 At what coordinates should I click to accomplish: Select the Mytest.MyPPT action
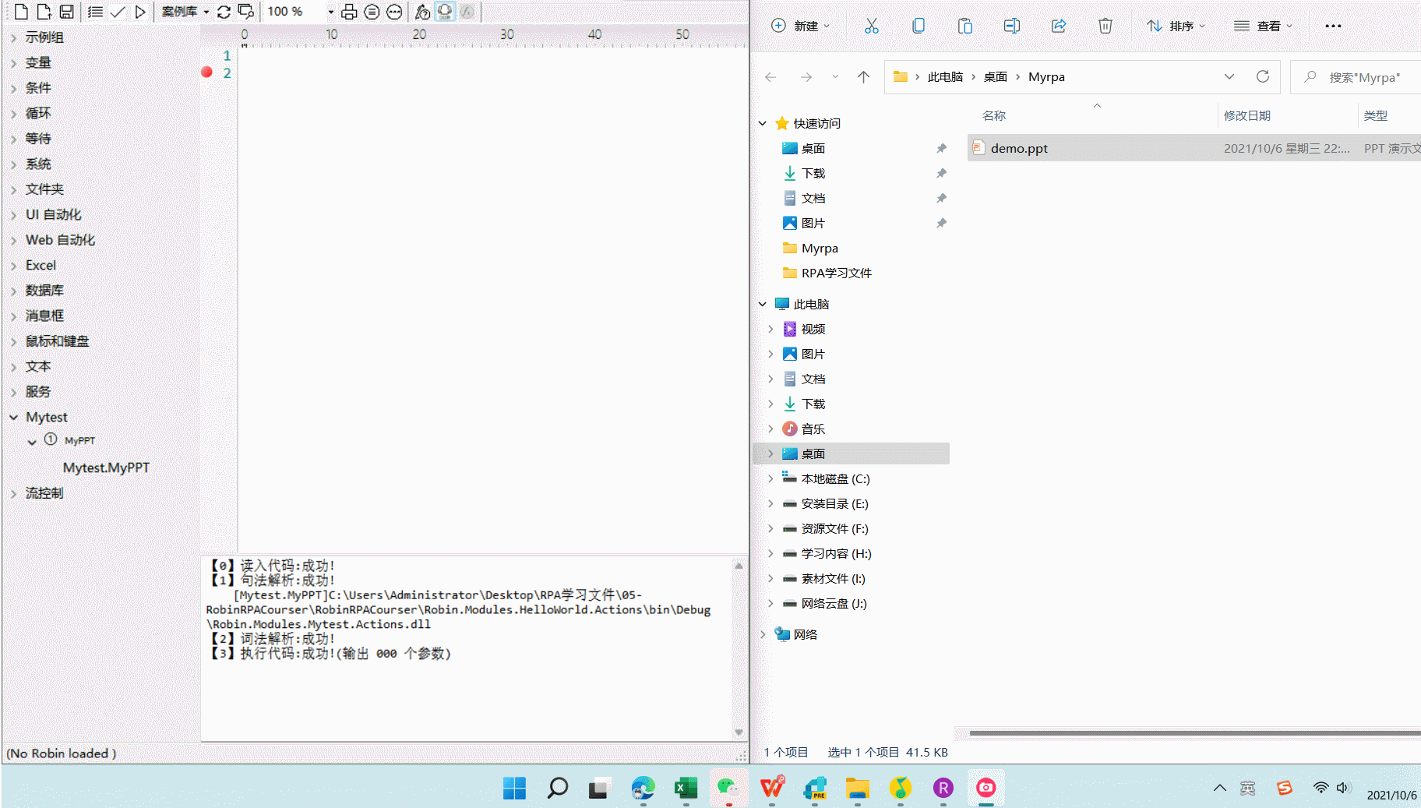[106, 468]
